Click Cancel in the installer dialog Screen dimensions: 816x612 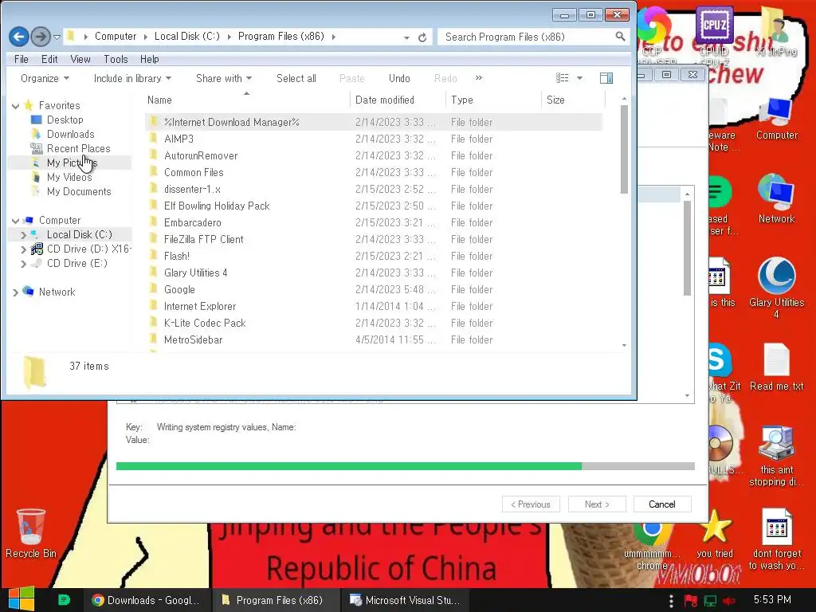point(662,504)
